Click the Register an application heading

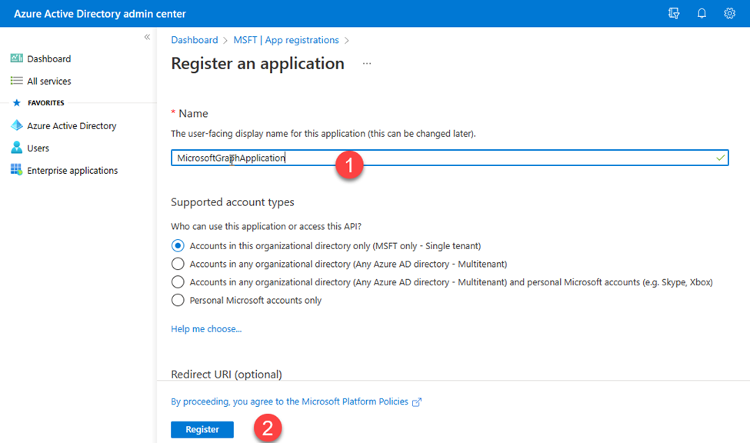click(258, 64)
